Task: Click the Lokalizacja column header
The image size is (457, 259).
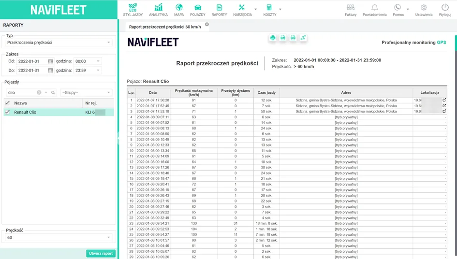Action: 429,92
